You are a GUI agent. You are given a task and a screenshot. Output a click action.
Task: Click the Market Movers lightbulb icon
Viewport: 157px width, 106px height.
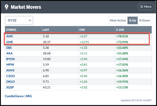(x=7, y=7)
